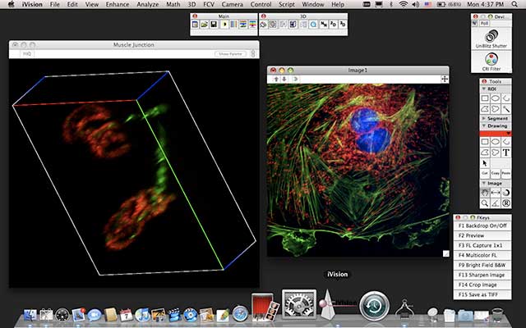Open the 3D menu in menu bar
The height and width of the screenshot is (328, 526).
pyautogui.click(x=191, y=4)
